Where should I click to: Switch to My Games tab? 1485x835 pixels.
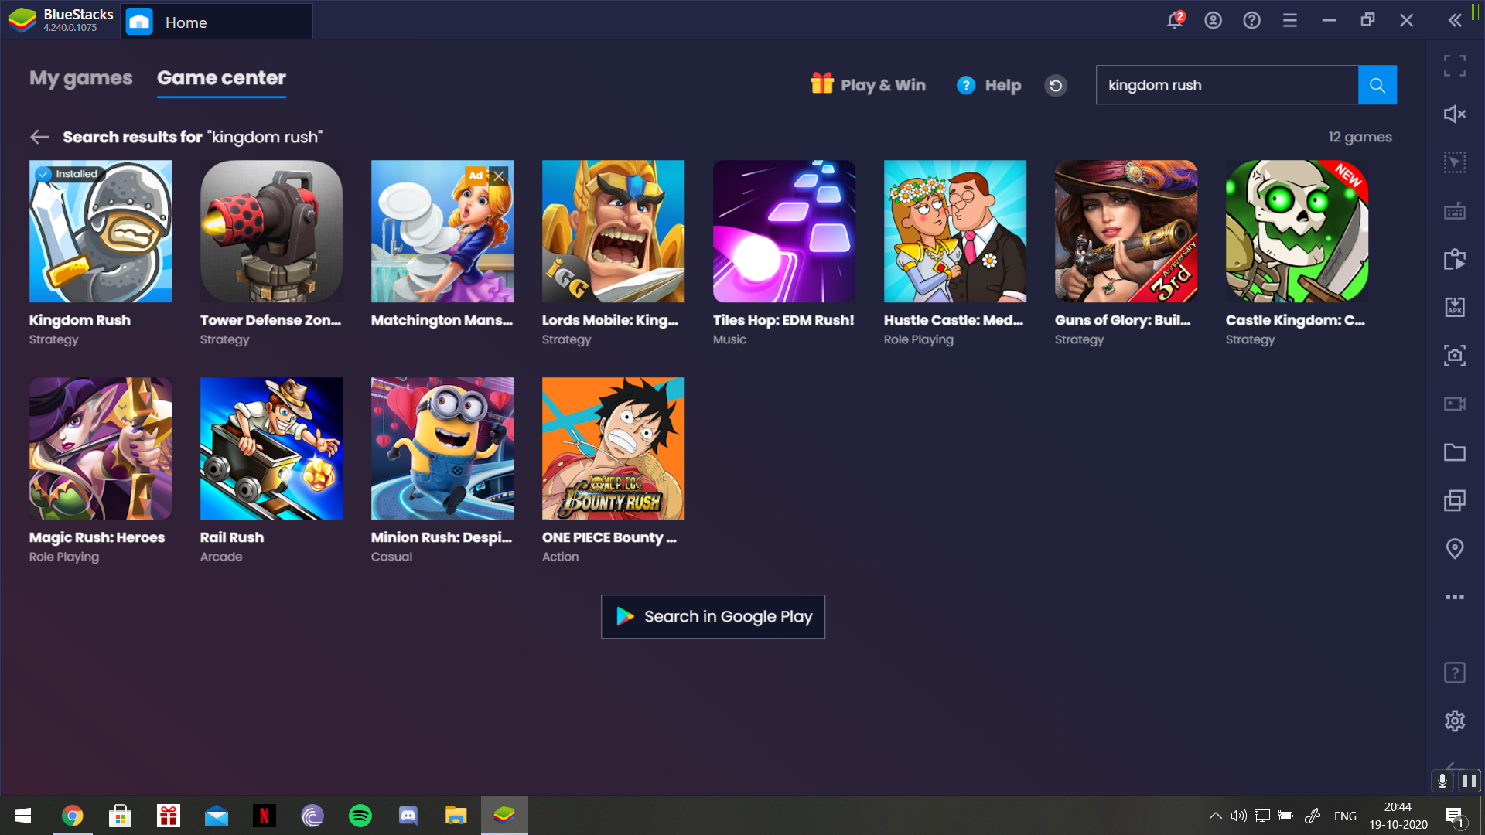(80, 77)
